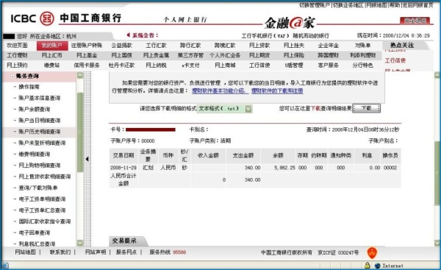Screen dimensions: 441x270
Task: Click sidebar scrollbar down arrow
Action: [80, 243]
